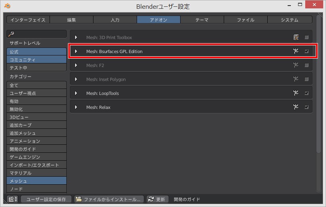Click the vertical scrollbar on the right
The height and width of the screenshot is (207, 326).
318,84
